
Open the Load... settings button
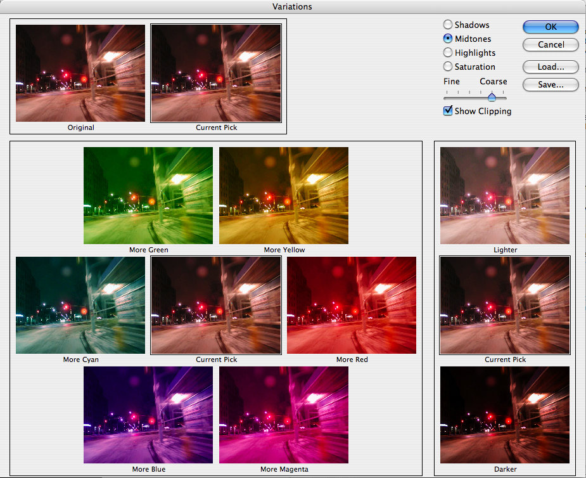point(551,67)
